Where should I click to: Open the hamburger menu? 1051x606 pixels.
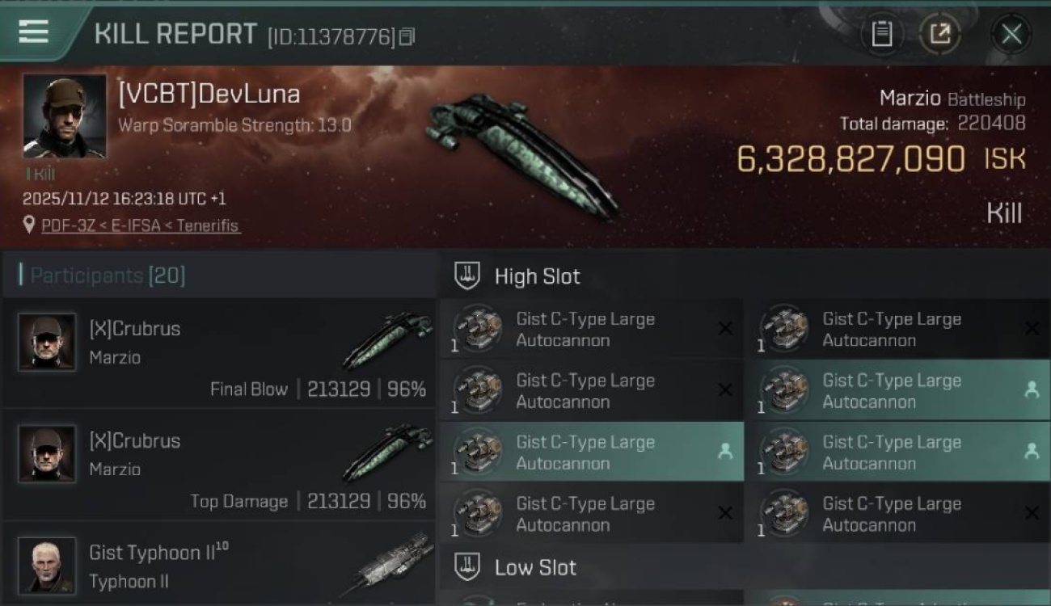coord(34,32)
